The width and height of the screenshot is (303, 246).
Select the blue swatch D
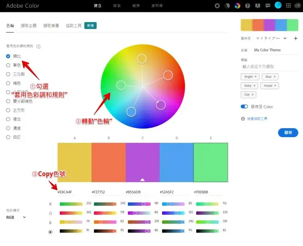[x=176, y=162]
